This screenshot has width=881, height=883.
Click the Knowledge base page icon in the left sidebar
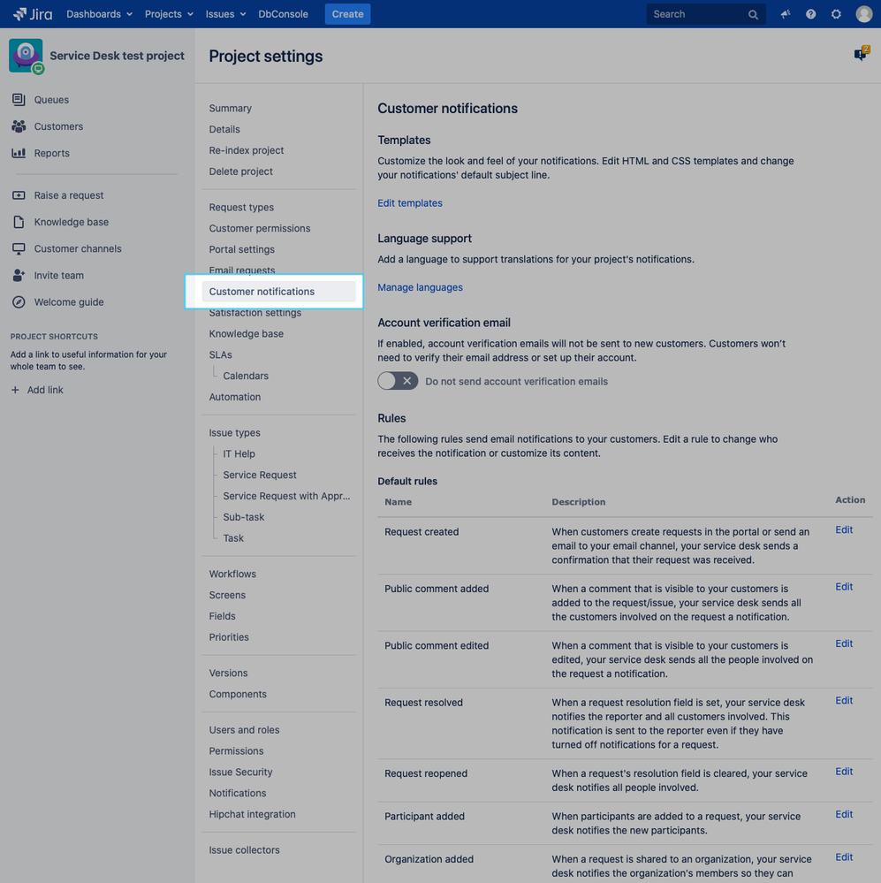coord(19,222)
